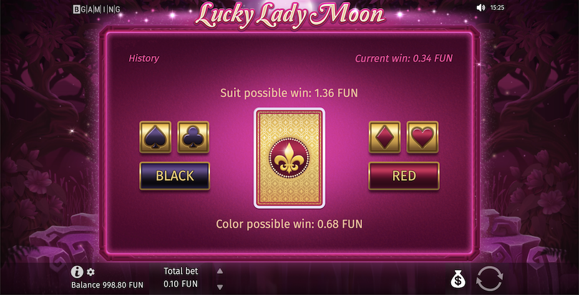579x295 pixels.
Task: Bet on the BLACK button
Action: tap(175, 176)
